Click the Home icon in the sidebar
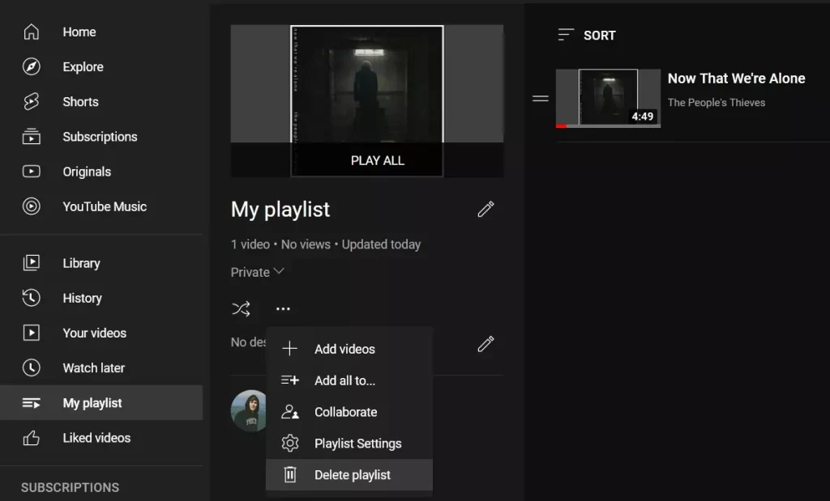Viewport: 830px width, 501px height. [x=32, y=32]
